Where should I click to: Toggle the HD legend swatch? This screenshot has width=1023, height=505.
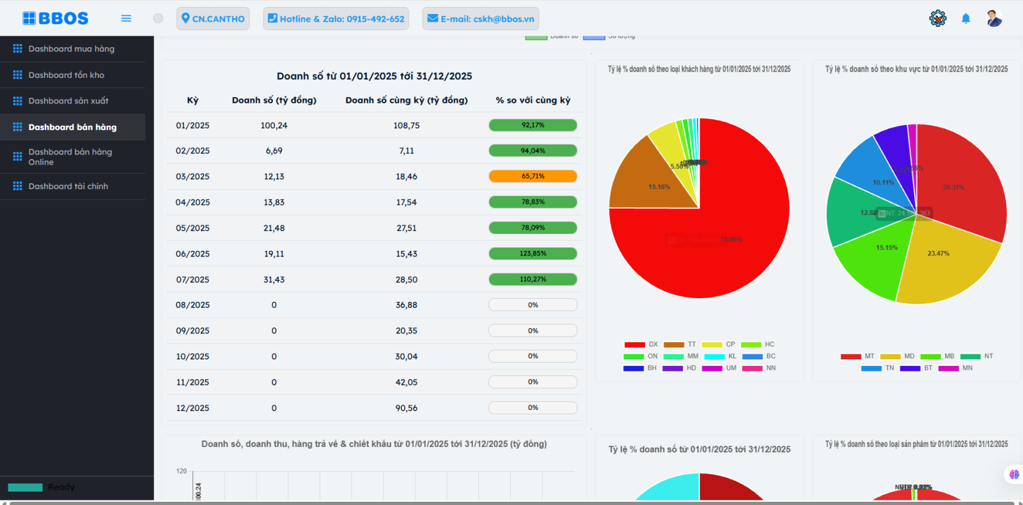673,368
